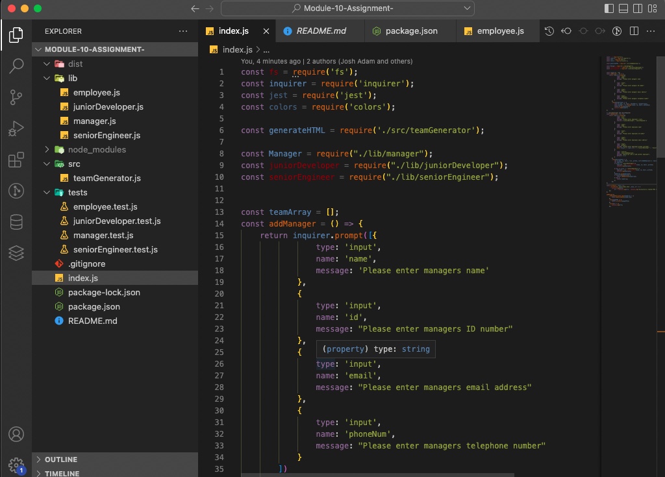Go forward with the right arrow
The height and width of the screenshot is (477, 665).
pyautogui.click(x=210, y=8)
